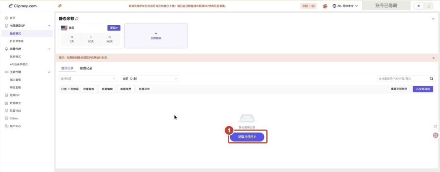Viewport: 440px width, 172px height.
Task: Click the 流量代理 section icon
Action: (x=7, y=49)
